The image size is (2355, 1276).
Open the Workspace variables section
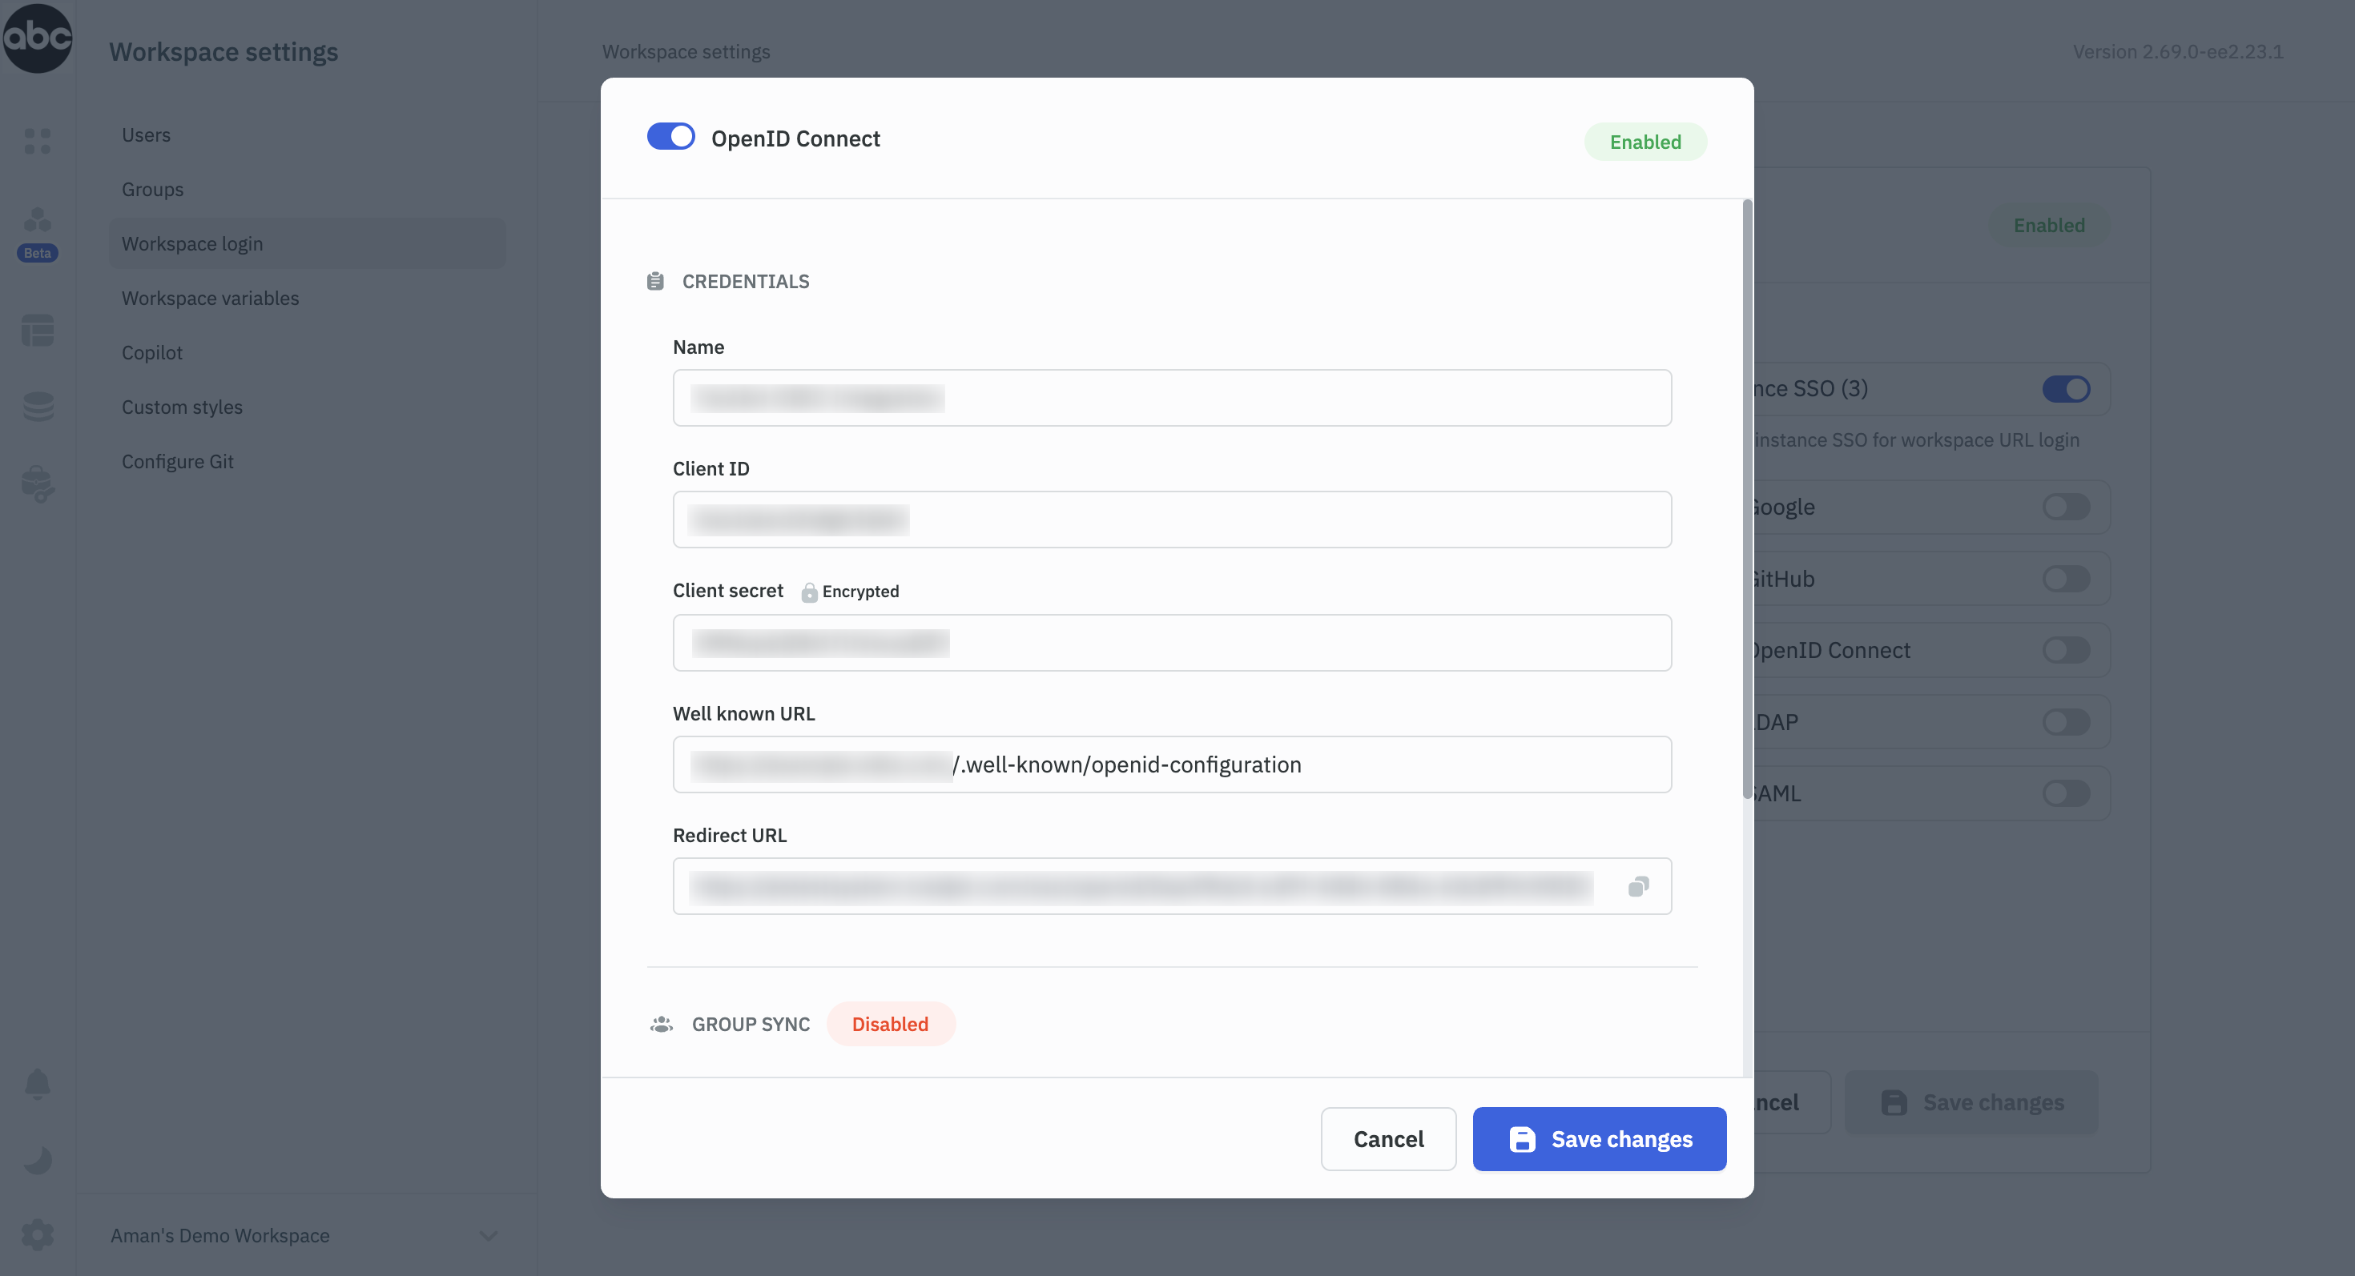coord(210,299)
